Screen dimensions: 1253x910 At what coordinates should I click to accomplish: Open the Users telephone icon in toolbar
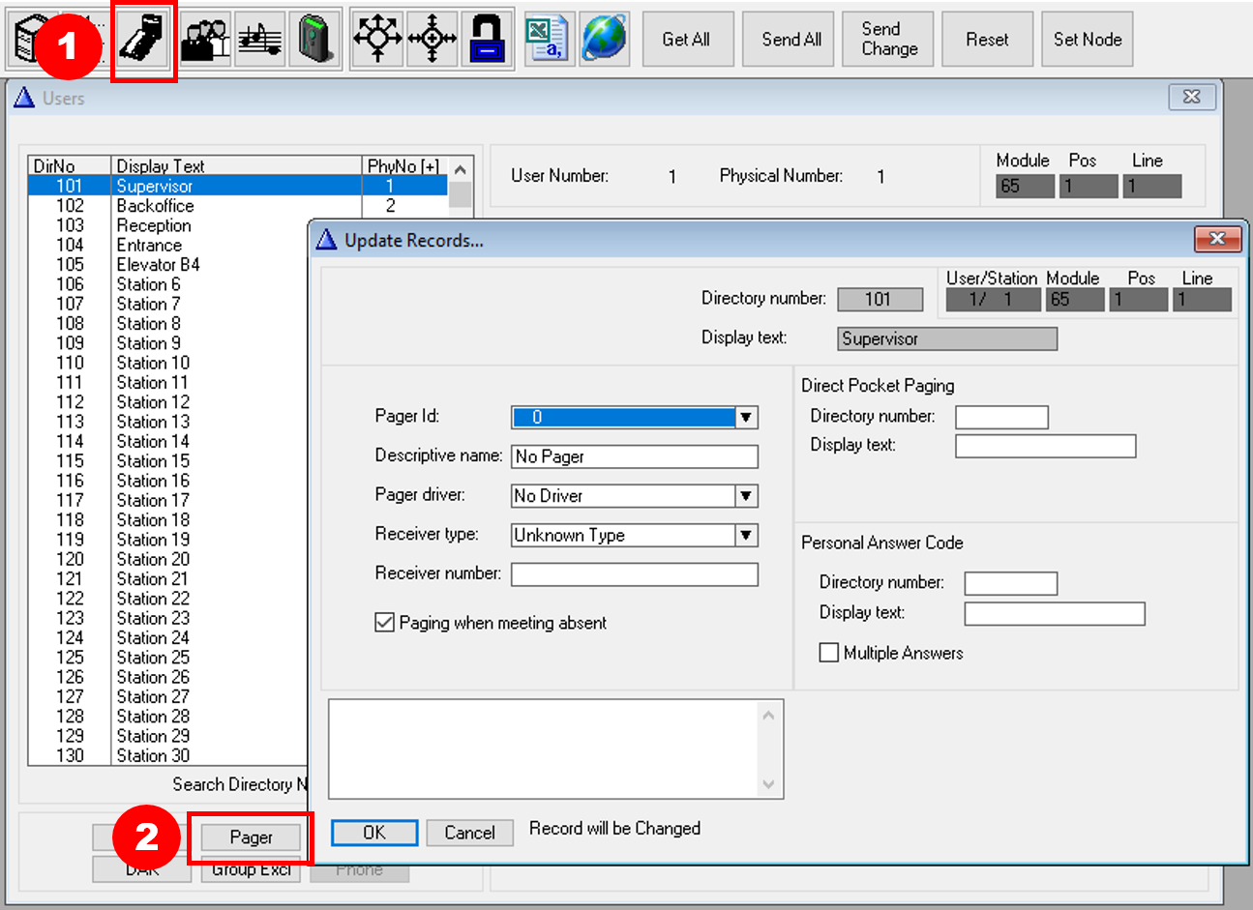coord(144,40)
